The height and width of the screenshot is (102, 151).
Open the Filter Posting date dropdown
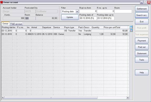pyautogui.click(x=77, y=11)
